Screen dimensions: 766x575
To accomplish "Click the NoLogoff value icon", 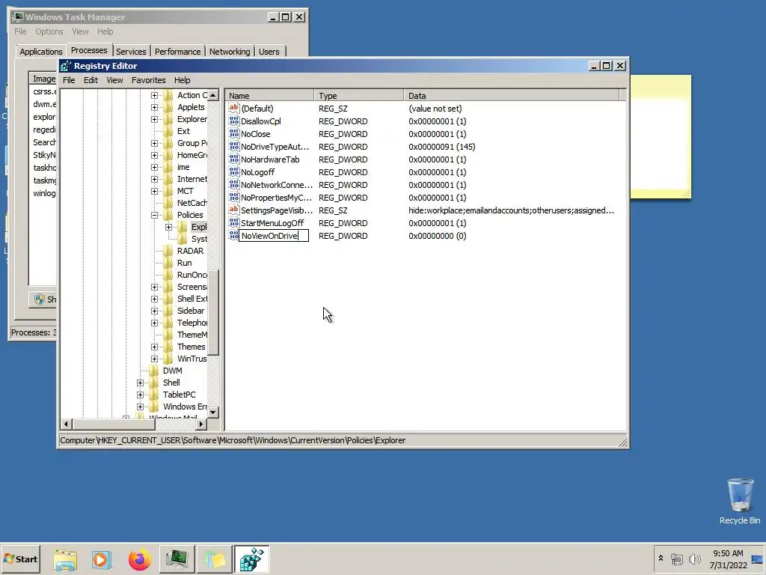I will click(x=234, y=171).
